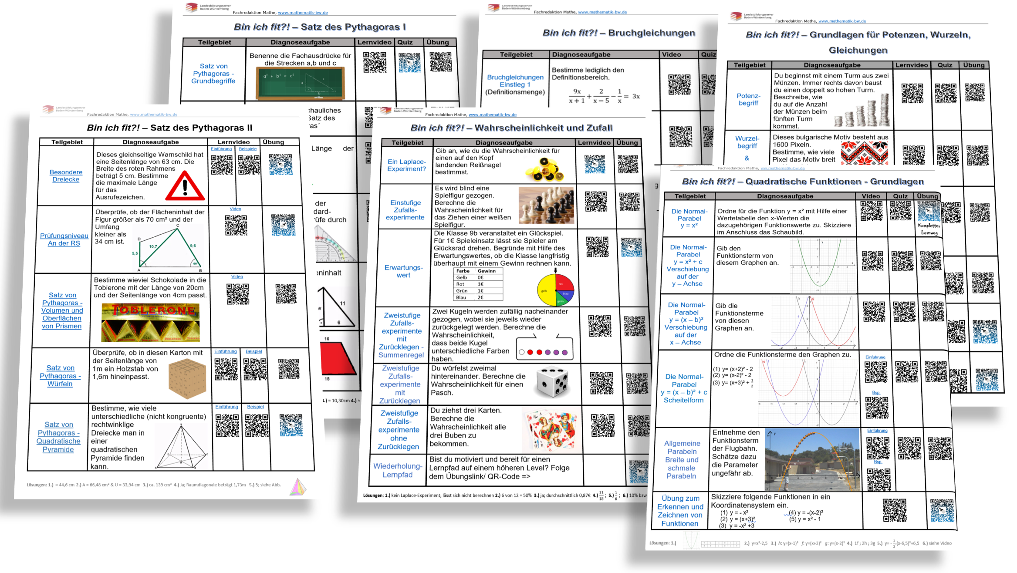Follow the Video link in Prüfungsniveau An der RS row
Viewport: 1017px width, 573px height.
point(235,209)
